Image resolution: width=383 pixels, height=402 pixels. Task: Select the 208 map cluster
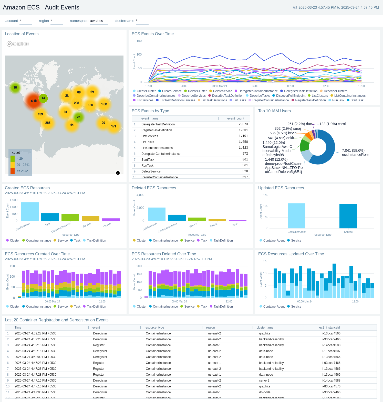coord(76,103)
